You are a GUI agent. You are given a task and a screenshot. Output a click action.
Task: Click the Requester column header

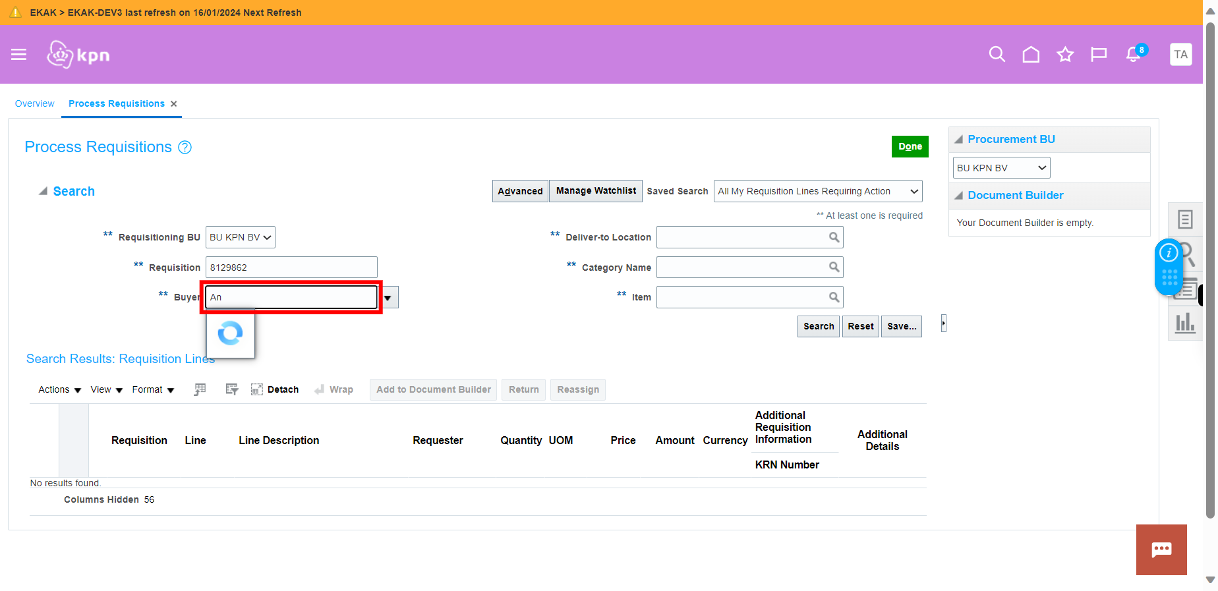coord(438,441)
